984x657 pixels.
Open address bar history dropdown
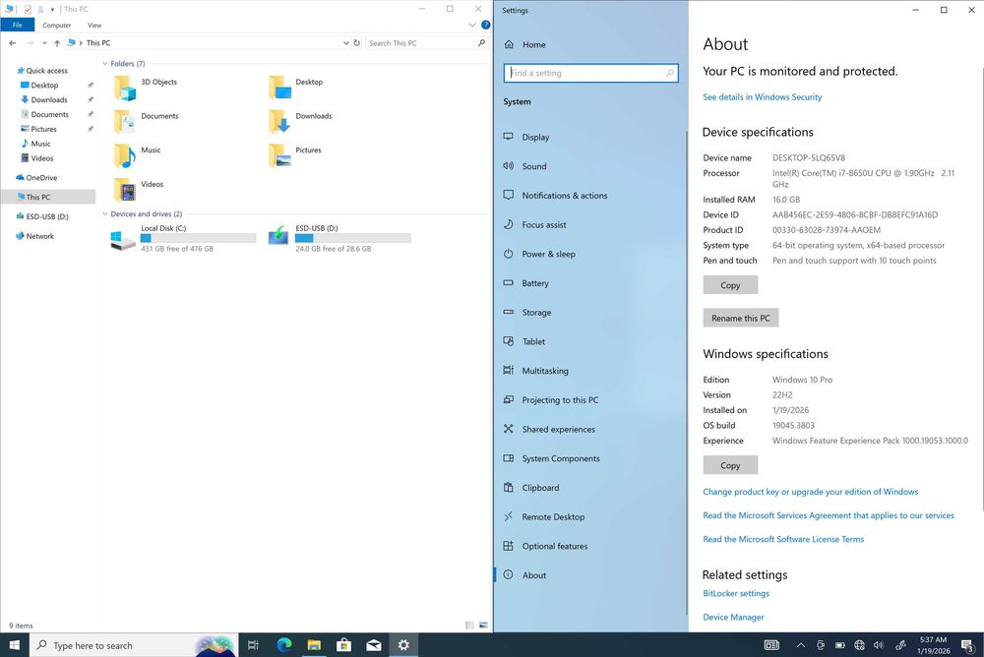click(345, 42)
